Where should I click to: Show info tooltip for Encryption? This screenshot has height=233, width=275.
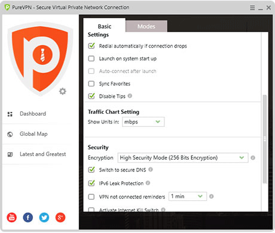[253, 158]
